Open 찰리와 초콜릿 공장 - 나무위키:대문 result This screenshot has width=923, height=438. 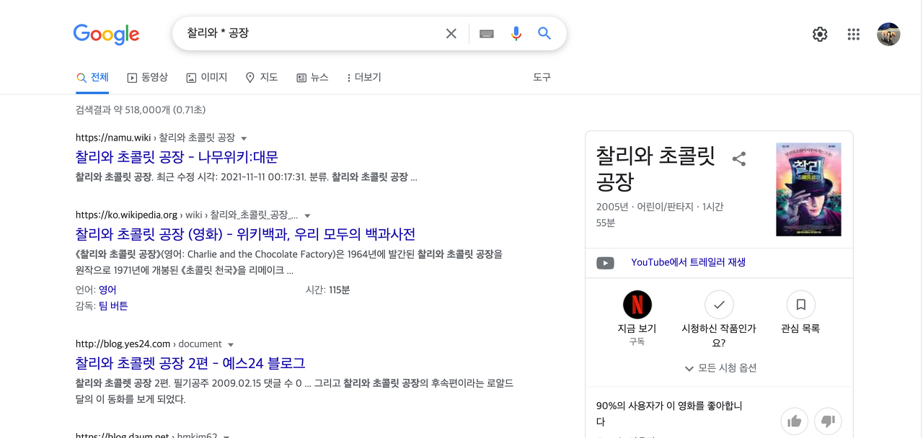(177, 157)
